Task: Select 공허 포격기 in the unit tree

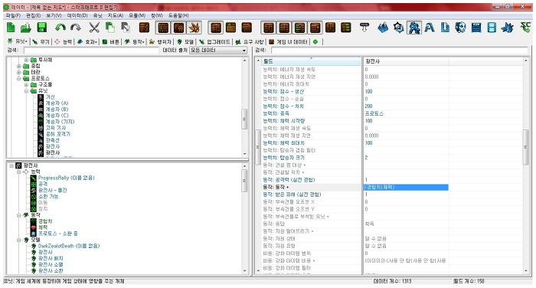Action: pos(57,134)
